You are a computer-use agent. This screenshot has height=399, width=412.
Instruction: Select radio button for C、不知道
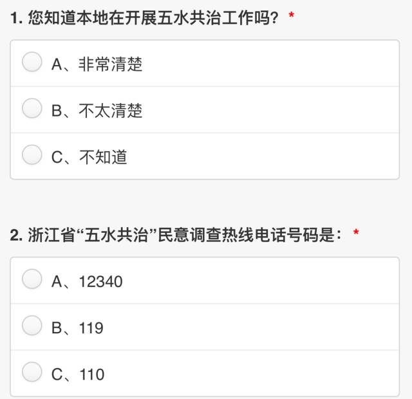click(32, 154)
